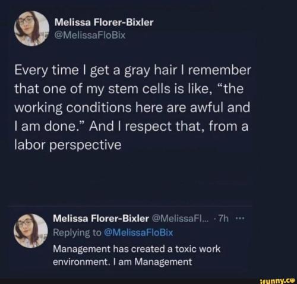The width and height of the screenshot is (297, 284).
Task: Open the 7h timestamp link
Action: point(223,219)
